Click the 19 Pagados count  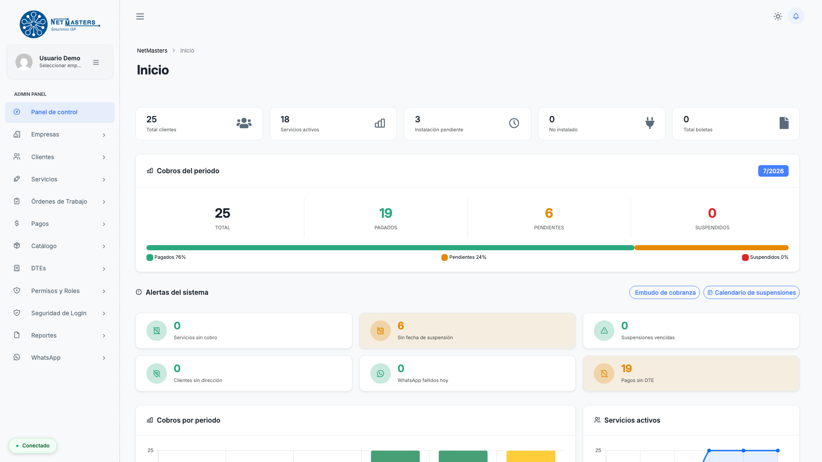pyautogui.click(x=386, y=213)
